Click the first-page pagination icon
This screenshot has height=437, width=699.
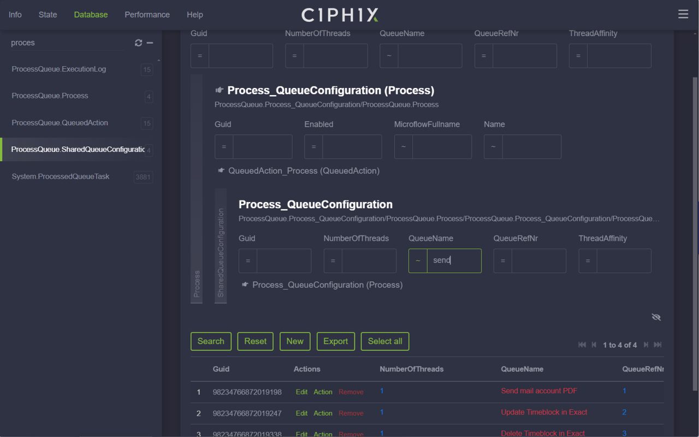581,345
